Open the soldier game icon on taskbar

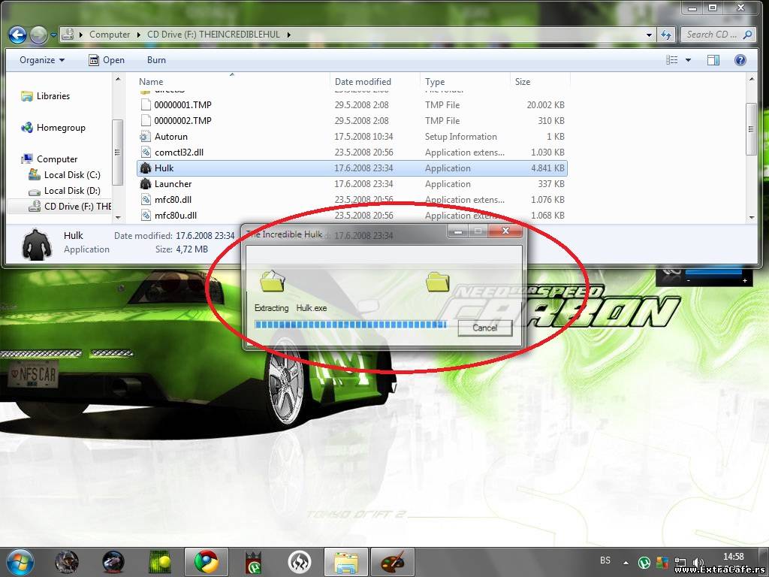pos(67,562)
